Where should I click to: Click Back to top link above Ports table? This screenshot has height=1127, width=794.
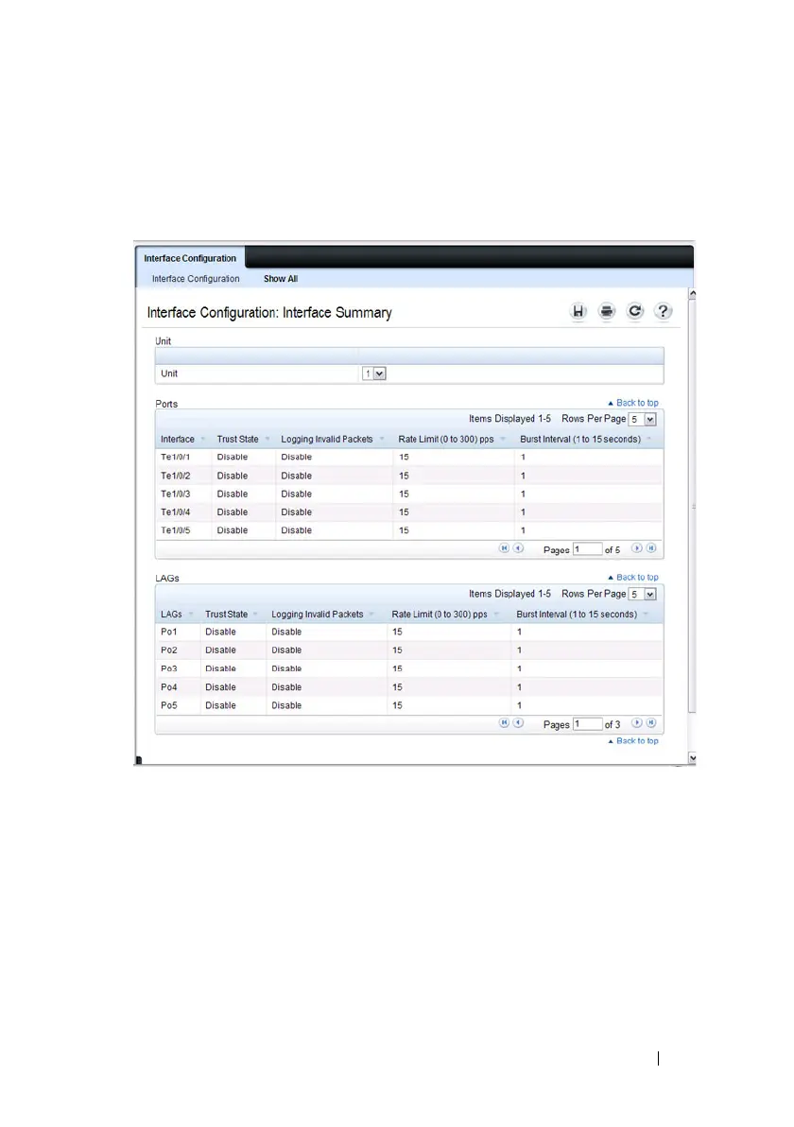click(636, 403)
